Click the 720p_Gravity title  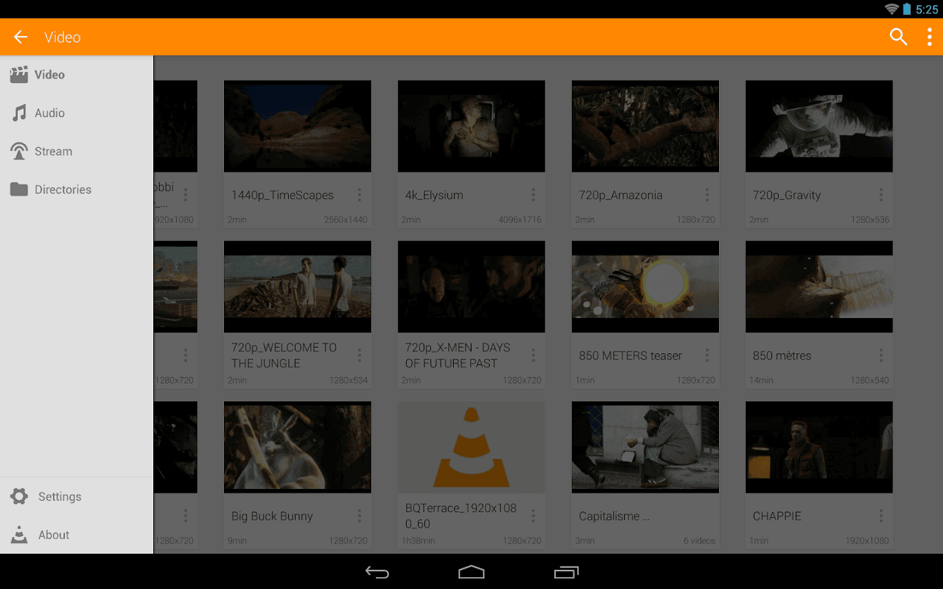click(x=786, y=195)
